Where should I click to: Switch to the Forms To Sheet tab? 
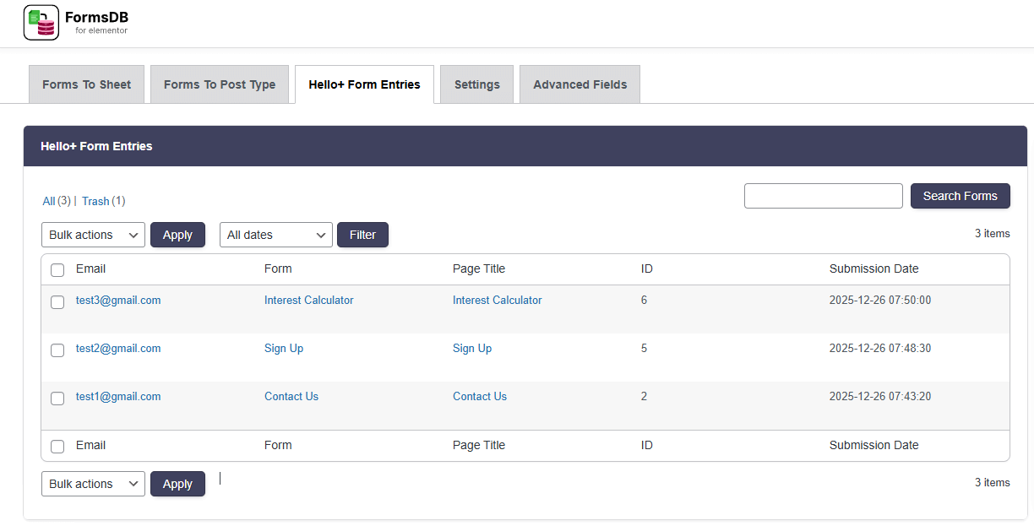click(87, 84)
